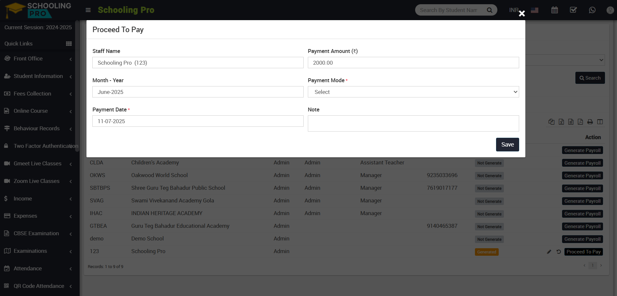This screenshot has height=296, width=617.
Task: Click the Excel export icon
Action: tap(561, 122)
